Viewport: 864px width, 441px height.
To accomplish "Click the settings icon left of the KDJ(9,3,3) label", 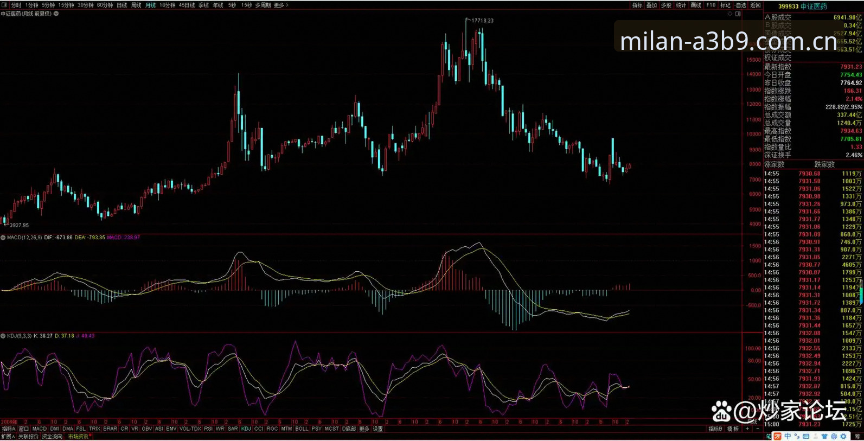I will point(3,336).
